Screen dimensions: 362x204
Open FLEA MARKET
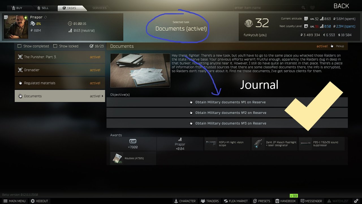pos(235,201)
